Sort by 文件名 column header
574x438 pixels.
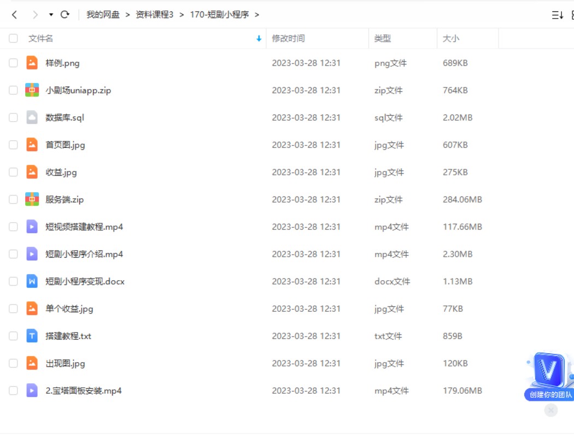[x=40, y=38]
